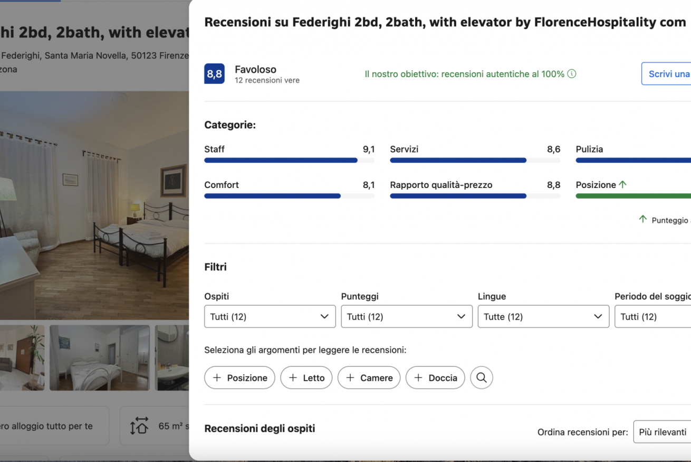
Task: Click the green arrow next to Posizione
Action: 622,185
